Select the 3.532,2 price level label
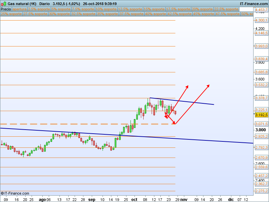Image resolution: width=269 pixels, height=202 pixels. (261, 85)
